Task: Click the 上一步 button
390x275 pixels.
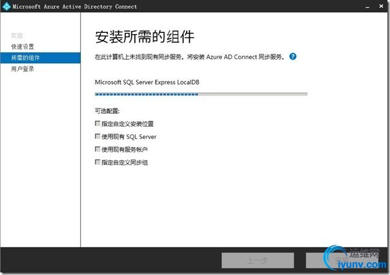Action: (x=258, y=260)
